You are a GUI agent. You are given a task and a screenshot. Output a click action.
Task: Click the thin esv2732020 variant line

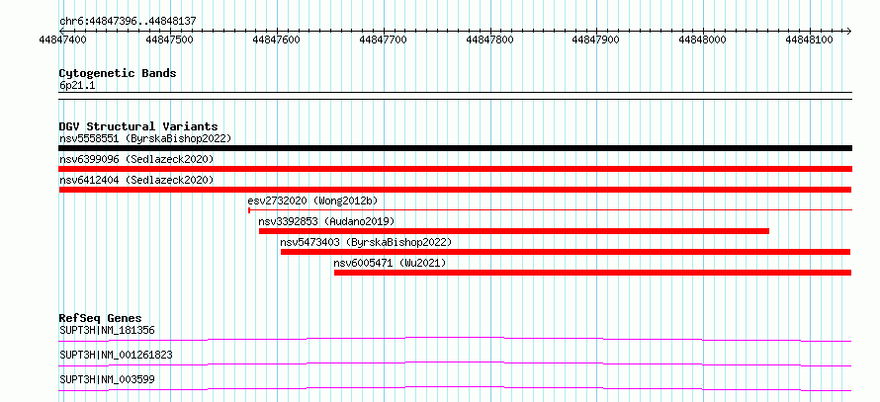point(550,210)
